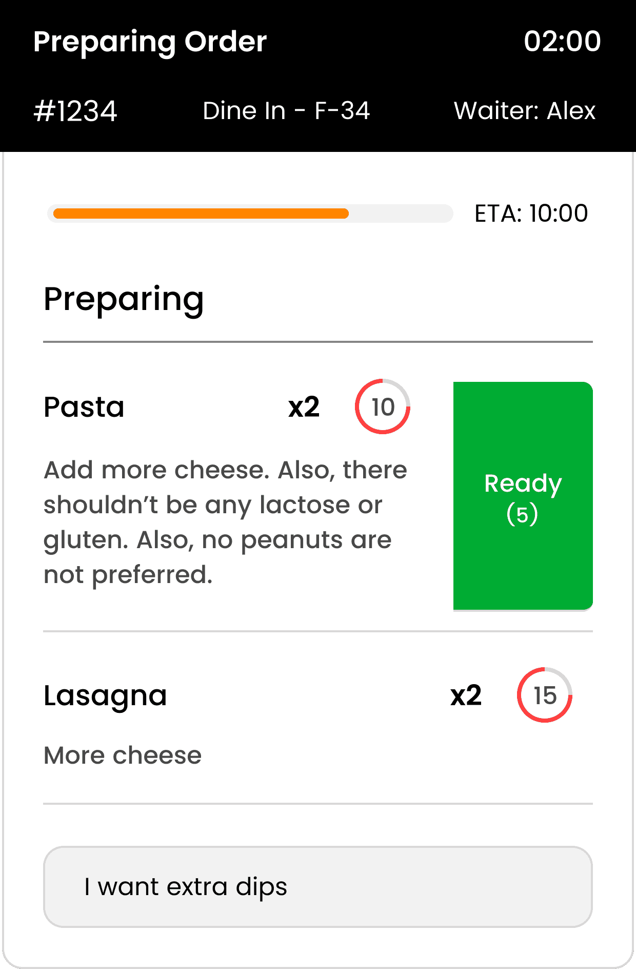Viewport: 636px width, 969px height.
Task: Click the Lasagna 15-minute circular timer
Action: click(545, 695)
